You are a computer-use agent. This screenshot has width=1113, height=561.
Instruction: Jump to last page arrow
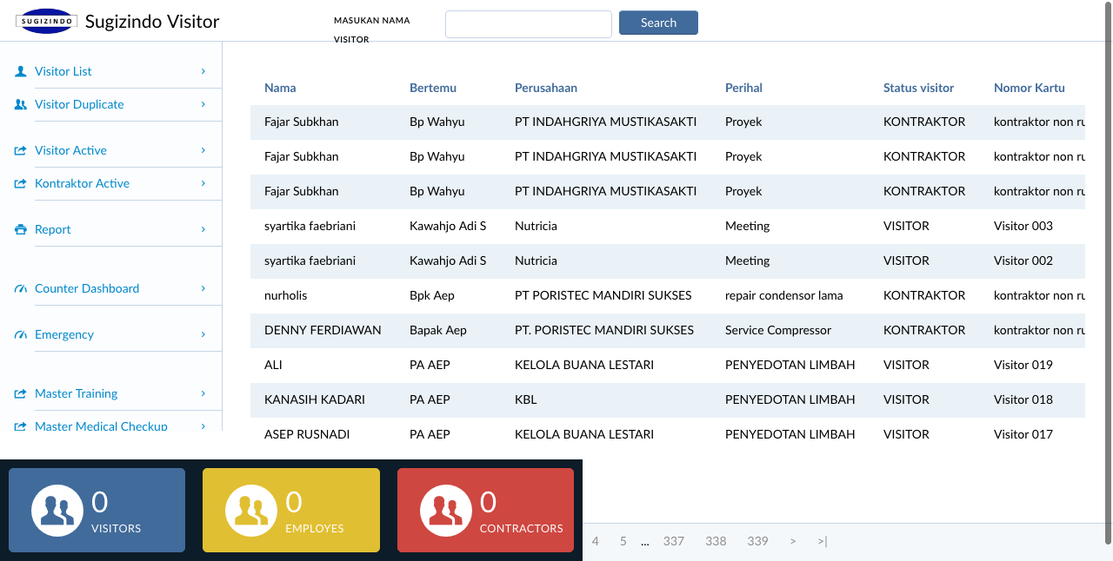pos(823,541)
